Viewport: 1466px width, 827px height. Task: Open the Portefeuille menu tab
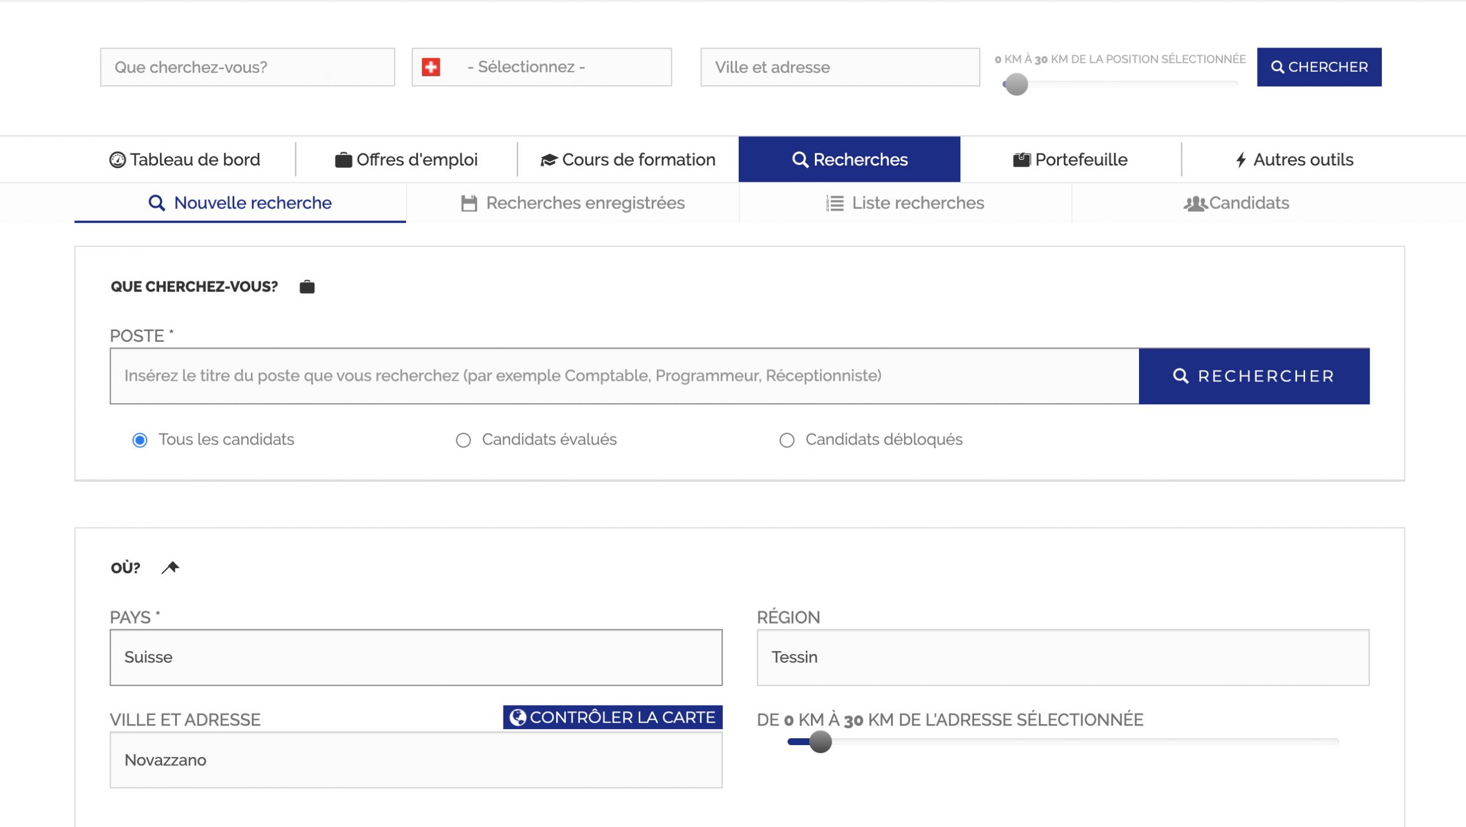click(x=1070, y=160)
